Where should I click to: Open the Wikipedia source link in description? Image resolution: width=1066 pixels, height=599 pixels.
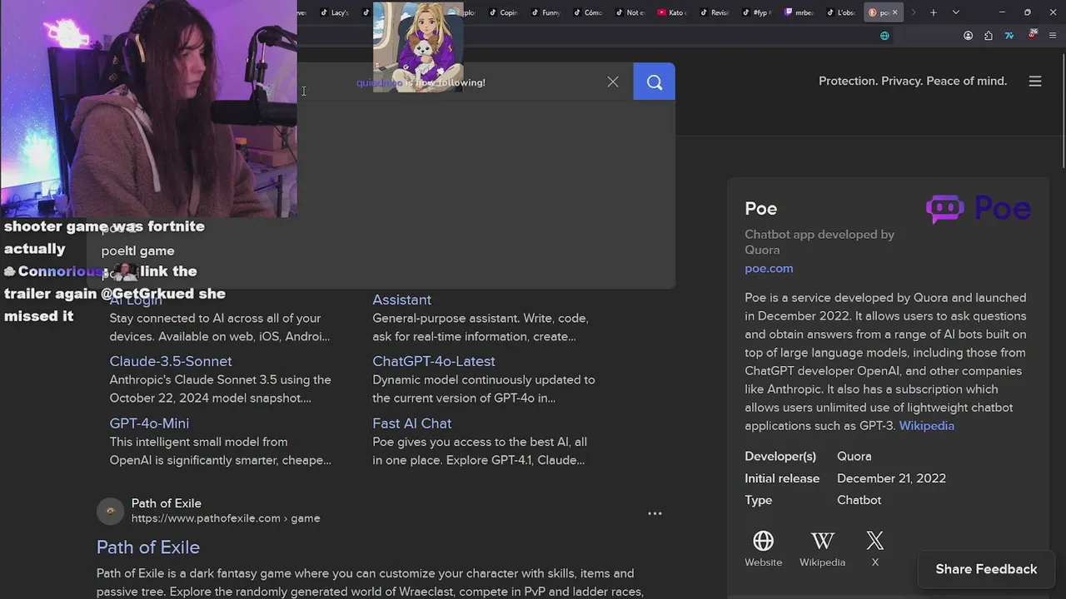pos(927,425)
